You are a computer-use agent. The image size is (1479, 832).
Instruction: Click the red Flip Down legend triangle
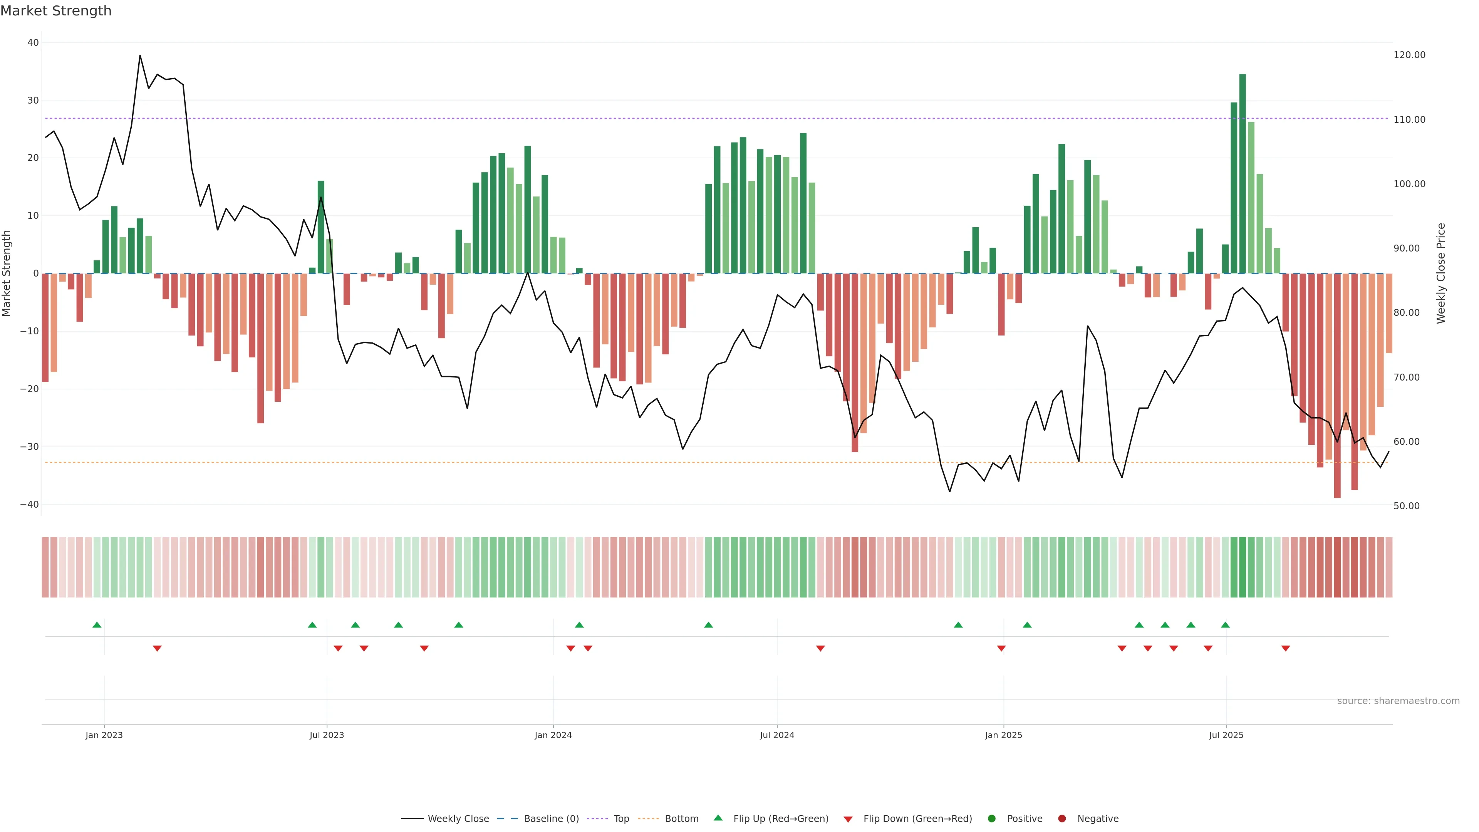(847, 819)
